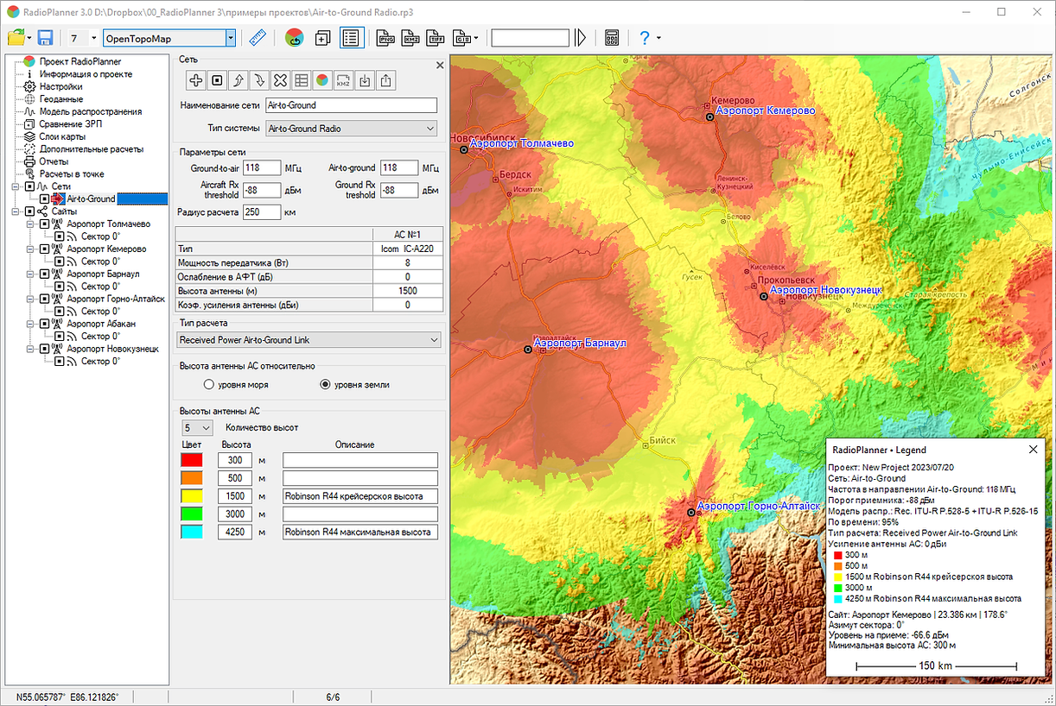Open the calculator tool icon
The image size is (1056, 706).
[612, 38]
